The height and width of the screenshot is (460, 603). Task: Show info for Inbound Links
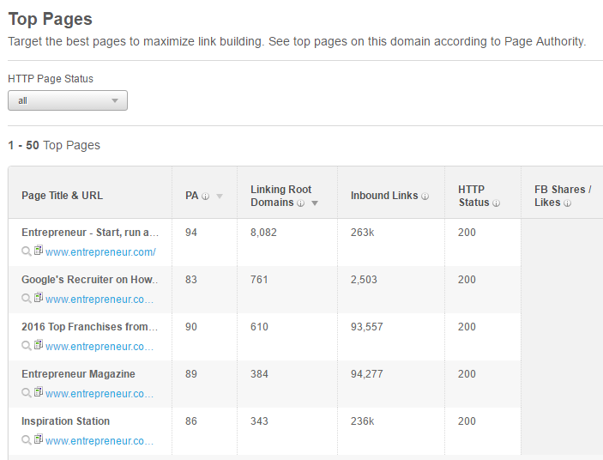425,197
